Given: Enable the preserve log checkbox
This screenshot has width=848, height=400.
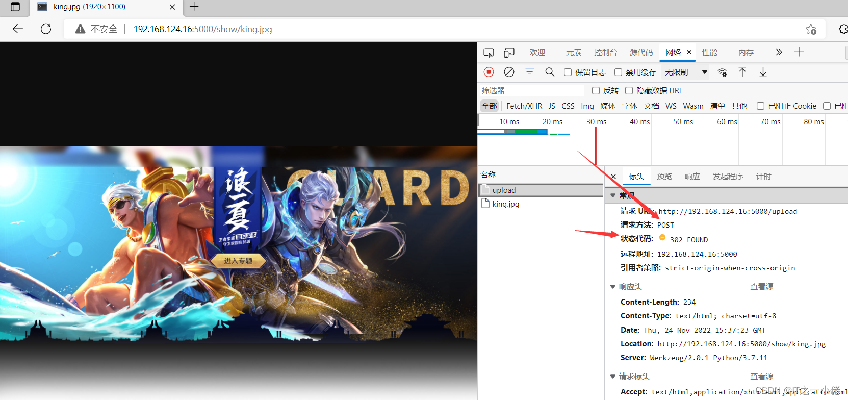Looking at the screenshot, I should click(568, 72).
